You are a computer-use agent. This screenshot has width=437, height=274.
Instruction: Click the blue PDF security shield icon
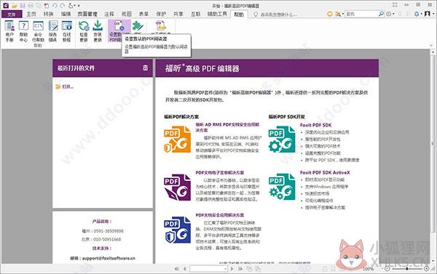click(x=177, y=230)
